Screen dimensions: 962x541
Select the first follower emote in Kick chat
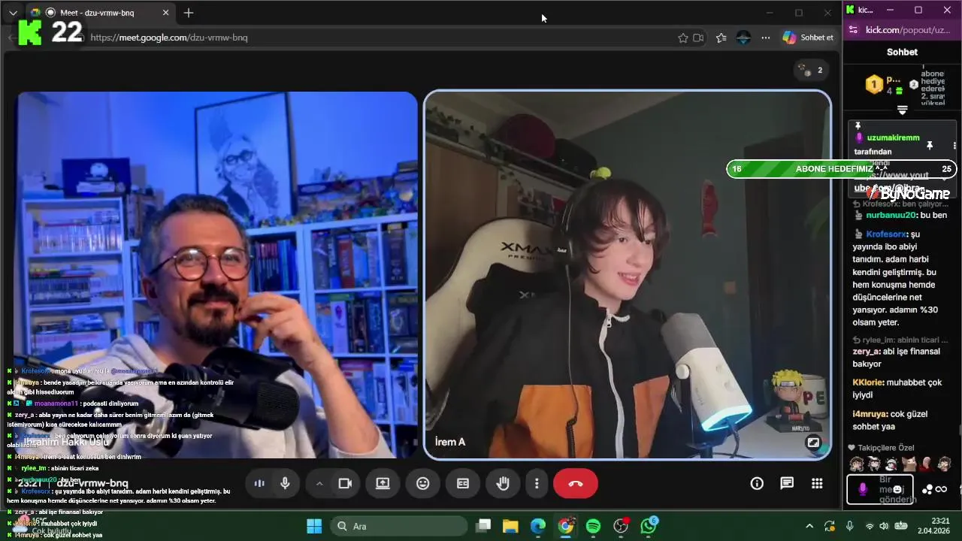point(856,464)
